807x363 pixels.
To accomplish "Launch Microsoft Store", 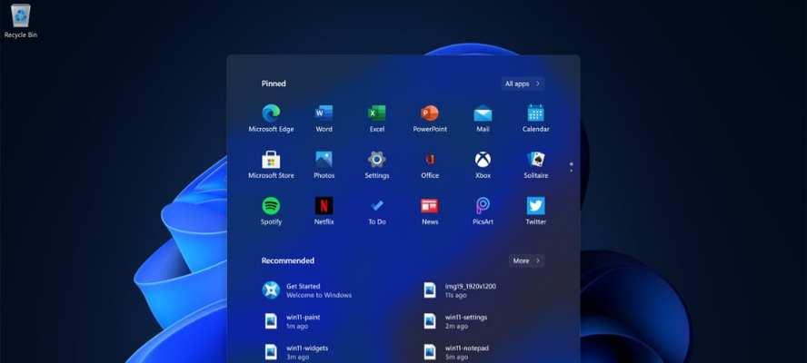I will (271, 164).
